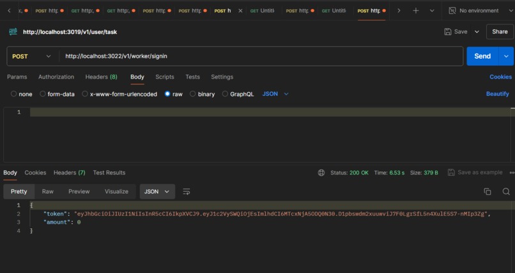Search the response with magnifier icon

[x=506, y=192]
